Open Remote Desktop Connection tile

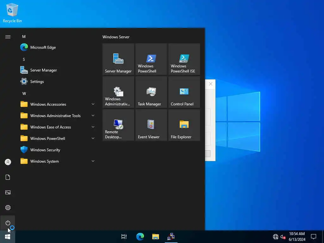pyautogui.click(x=118, y=125)
